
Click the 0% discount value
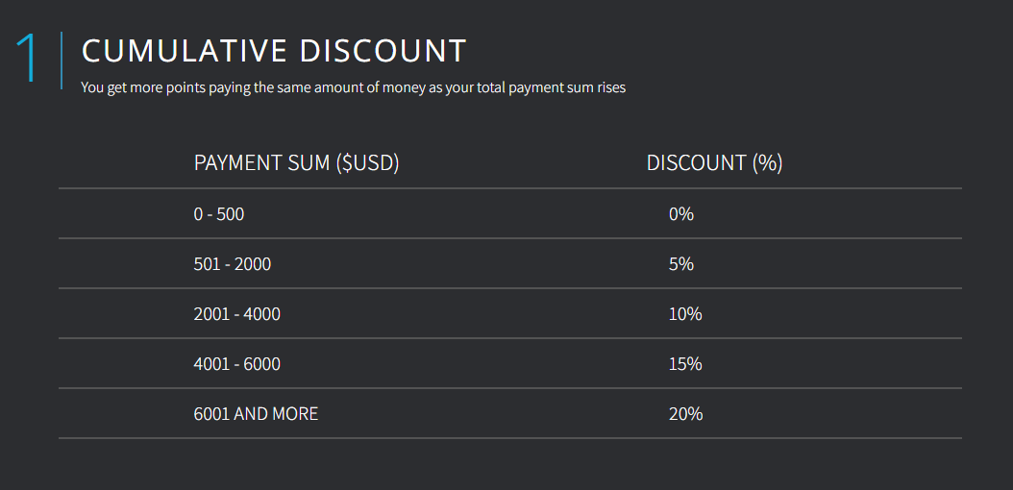(x=681, y=214)
